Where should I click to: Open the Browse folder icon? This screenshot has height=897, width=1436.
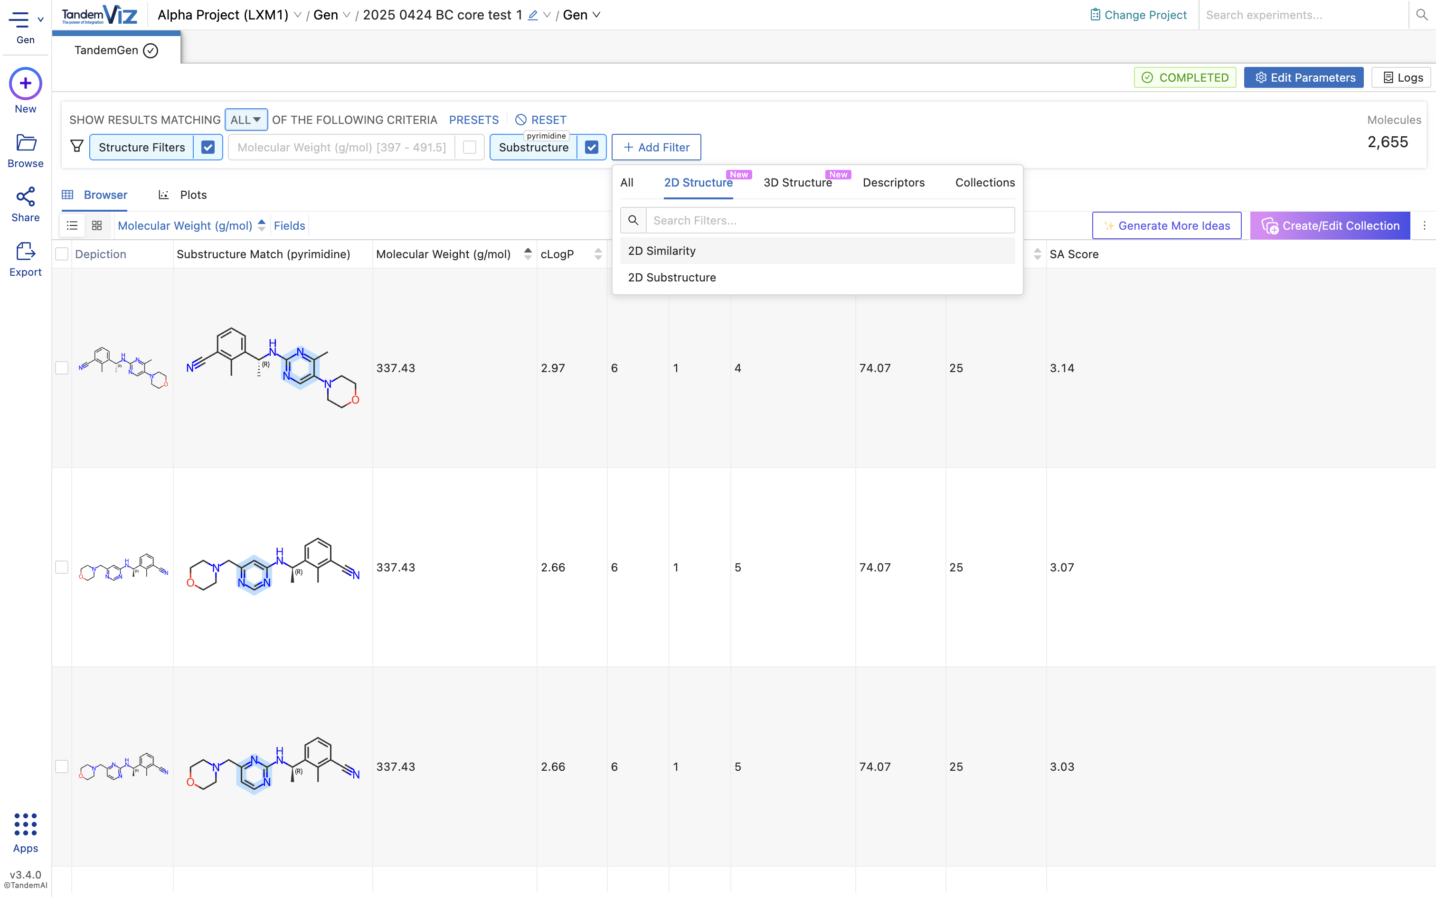pos(26,142)
